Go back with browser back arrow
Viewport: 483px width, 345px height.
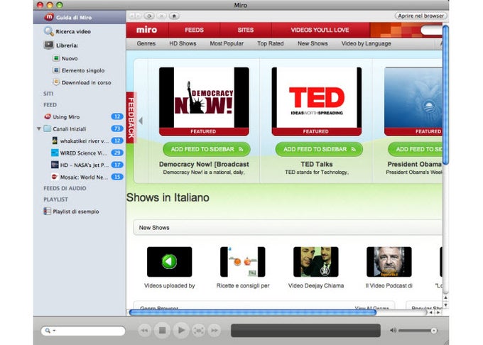pyautogui.click(x=132, y=16)
